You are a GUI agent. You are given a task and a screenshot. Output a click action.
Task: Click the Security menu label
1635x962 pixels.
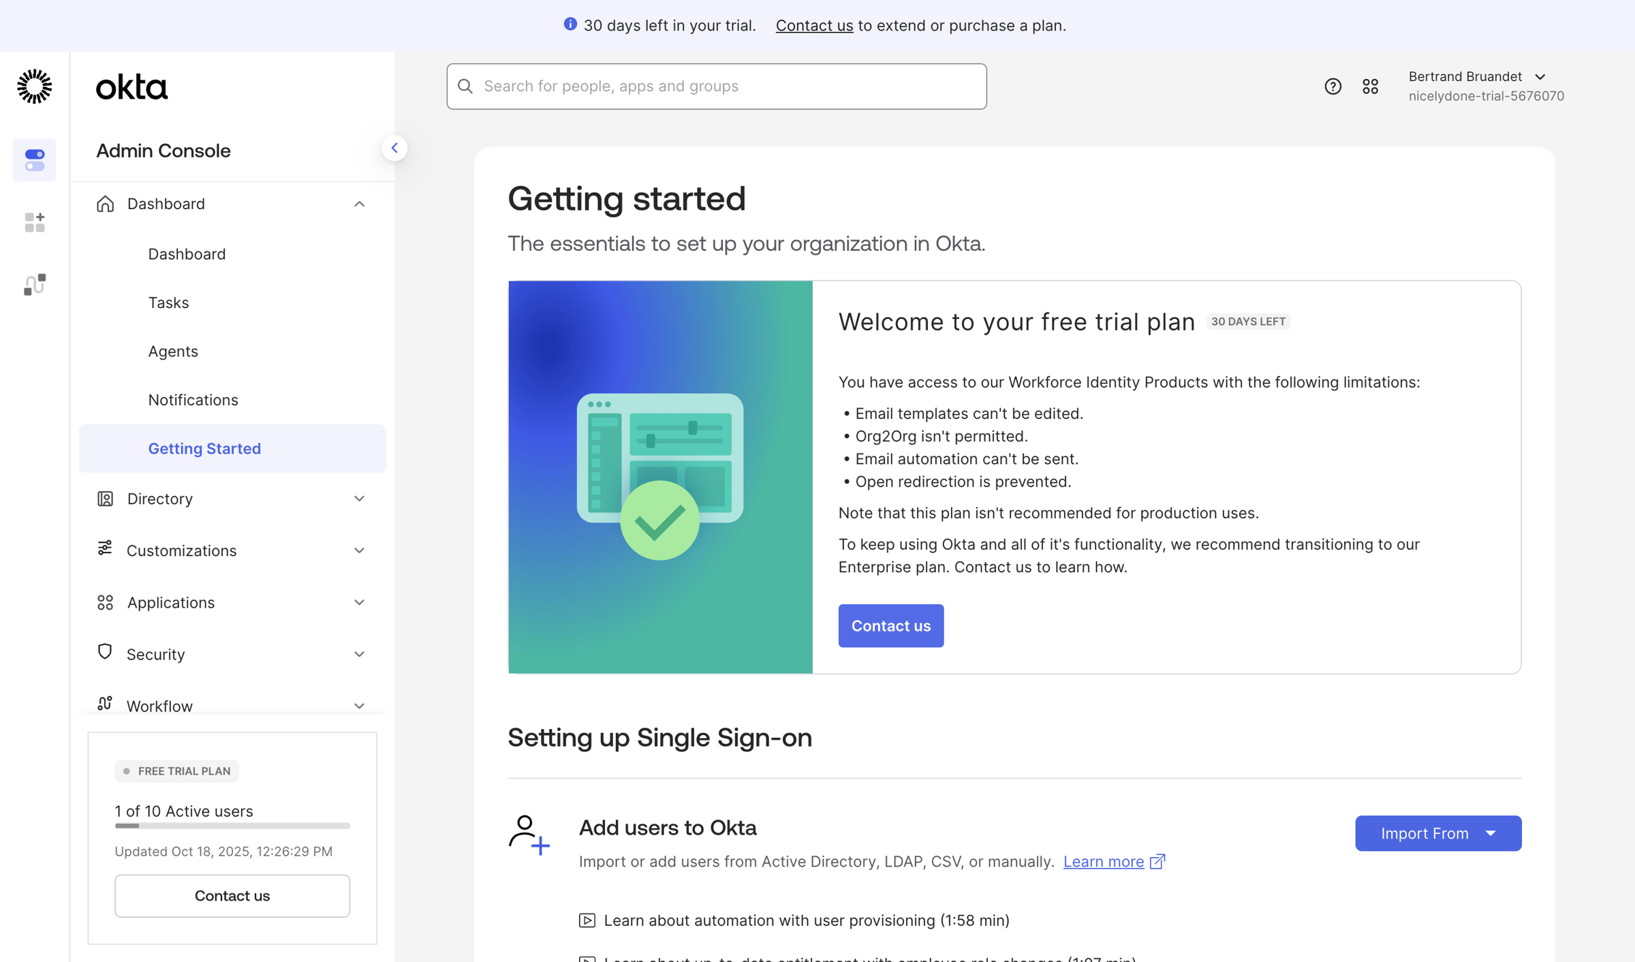(x=156, y=654)
